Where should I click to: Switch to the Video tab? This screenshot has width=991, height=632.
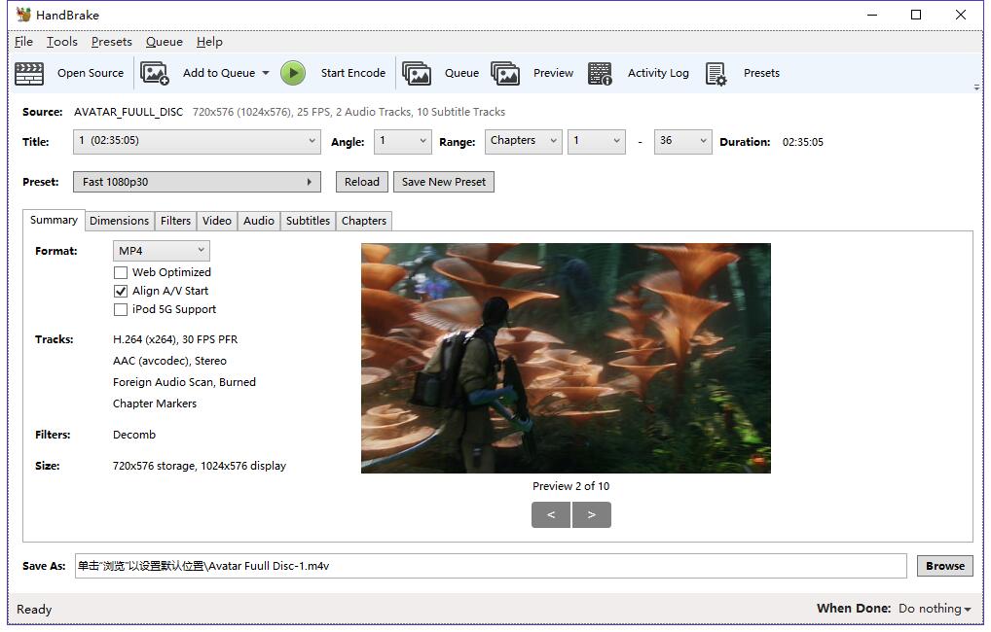[x=217, y=221]
